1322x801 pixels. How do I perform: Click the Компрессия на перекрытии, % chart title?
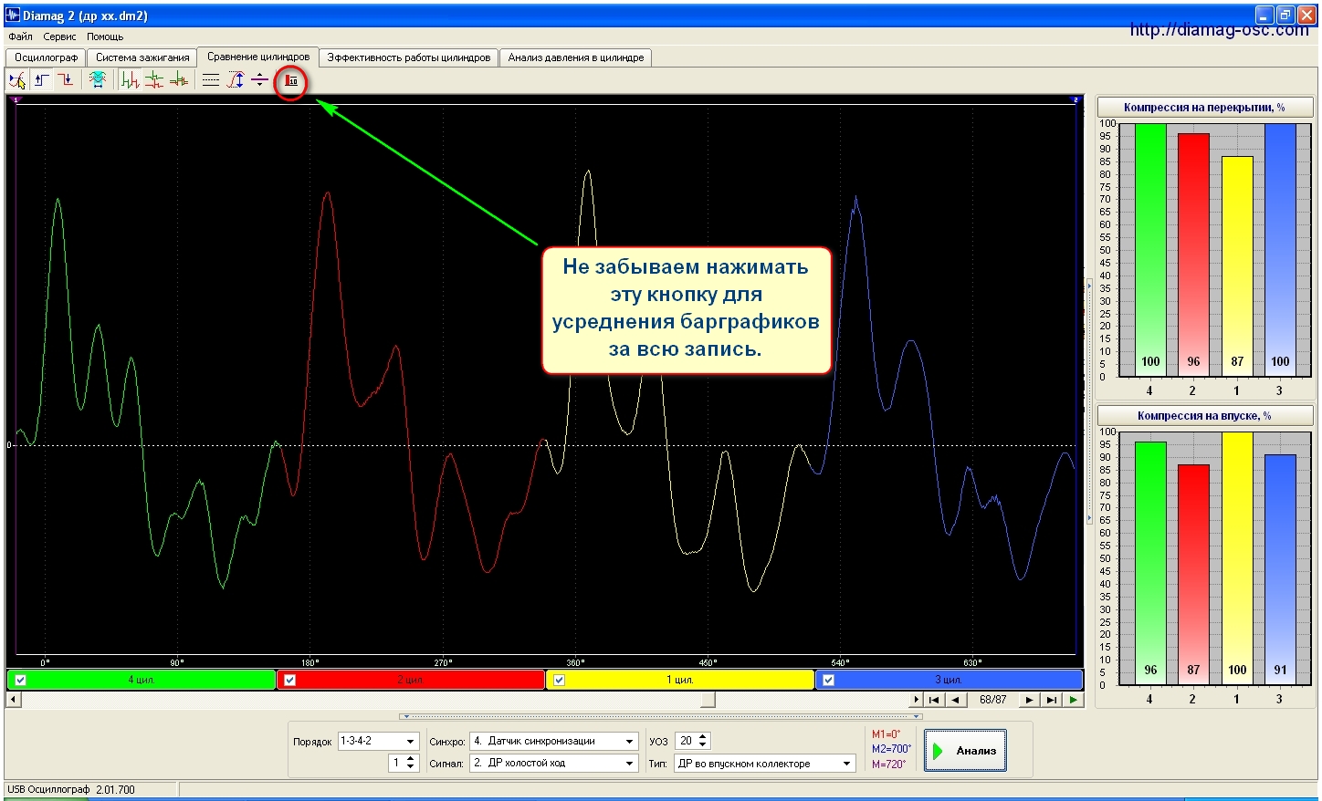1204,108
